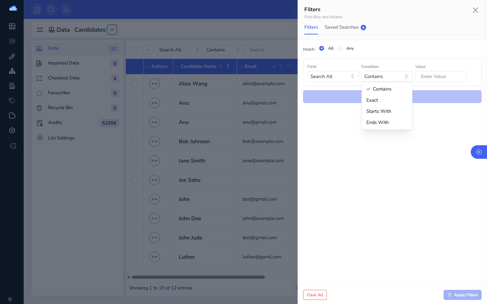Click the Enter Value input field
The image size is (487, 304).
point(441,76)
